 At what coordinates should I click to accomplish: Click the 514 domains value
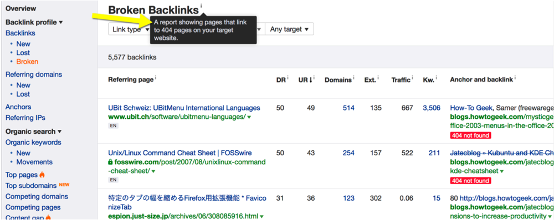click(348, 108)
